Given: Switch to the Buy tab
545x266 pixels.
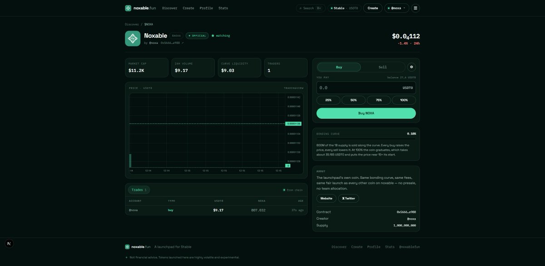Looking at the screenshot, I should [x=339, y=67].
